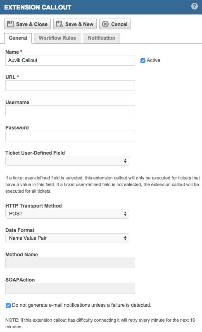
Task: Toggle the do not generate e-mail notifications checkbox
Action: (x=8, y=305)
